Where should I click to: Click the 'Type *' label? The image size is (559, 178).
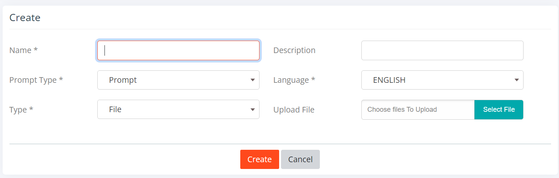(x=21, y=110)
